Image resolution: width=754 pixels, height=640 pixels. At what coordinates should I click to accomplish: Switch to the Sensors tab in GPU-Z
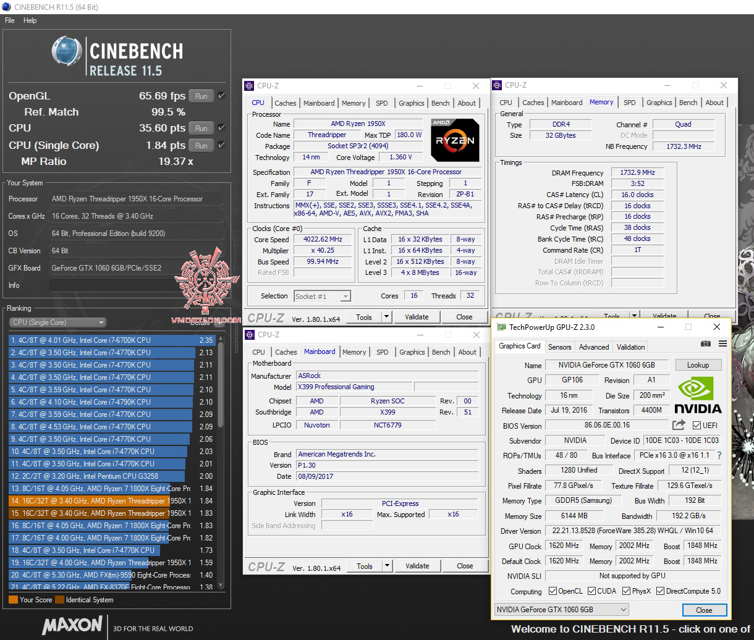pos(559,347)
